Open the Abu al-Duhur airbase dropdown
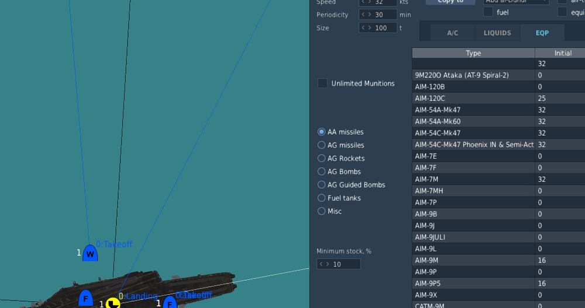The width and height of the screenshot is (585, 308). [x=516, y=2]
